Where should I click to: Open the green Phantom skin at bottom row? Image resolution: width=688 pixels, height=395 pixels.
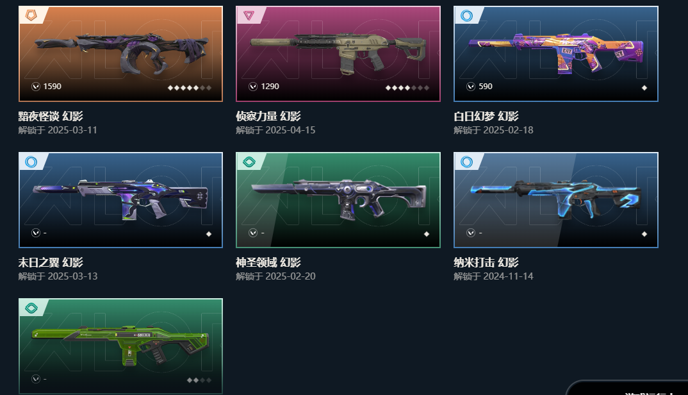coord(120,346)
